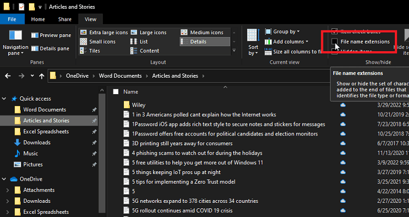The height and width of the screenshot is (217, 409).
Task: Go back with the Back arrow
Action: (8, 76)
